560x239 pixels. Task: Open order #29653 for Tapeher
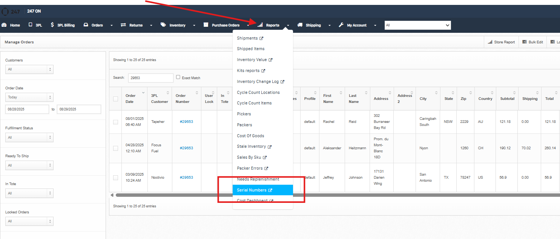click(186, 122)
